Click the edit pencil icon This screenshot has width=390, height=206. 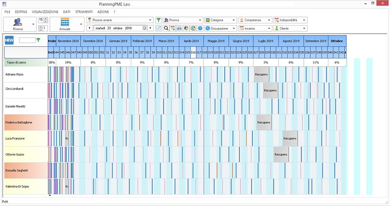[159, 28]
